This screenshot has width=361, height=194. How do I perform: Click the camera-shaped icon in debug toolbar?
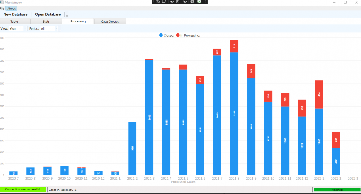point(164,1)
